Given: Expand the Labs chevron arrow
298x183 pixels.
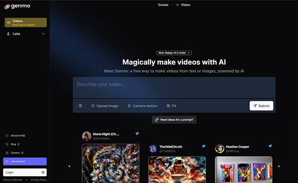Looking at the screenshot, I should [x=43, y=34].
